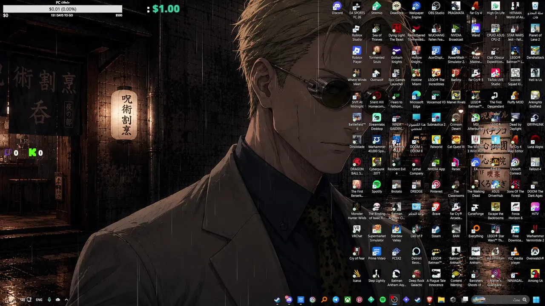Click the Lethal Company icon
This screenshot has height=306, width=545.
(x=416, y=167)
